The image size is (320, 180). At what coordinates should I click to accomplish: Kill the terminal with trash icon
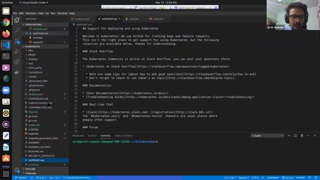pyautogui.click(x=302, y=135)
